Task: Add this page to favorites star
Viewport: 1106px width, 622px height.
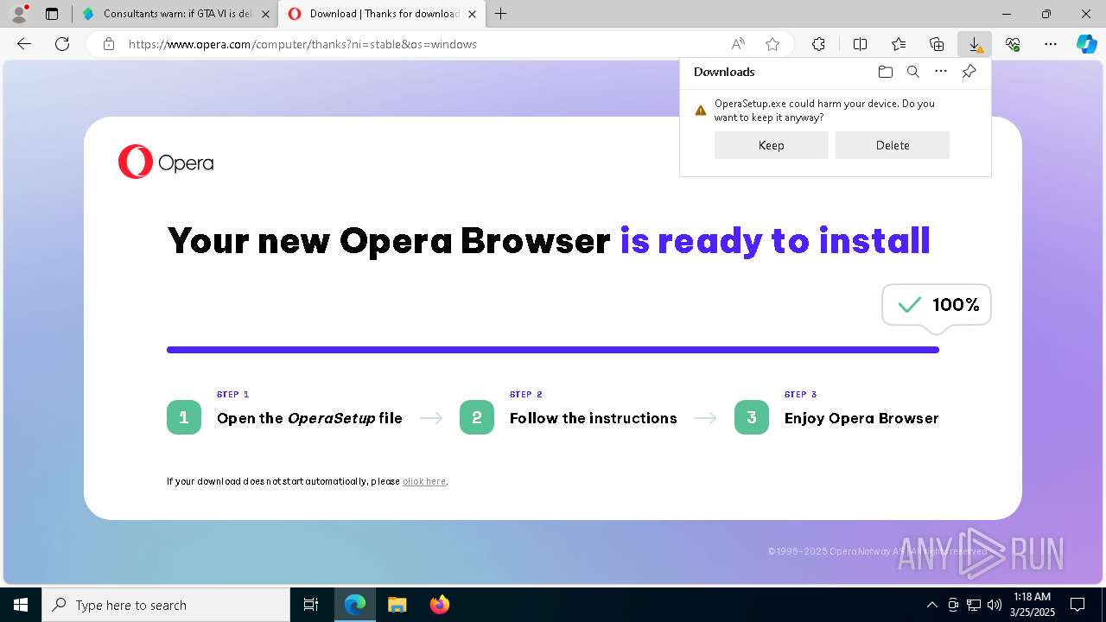Action: point(772,44)
